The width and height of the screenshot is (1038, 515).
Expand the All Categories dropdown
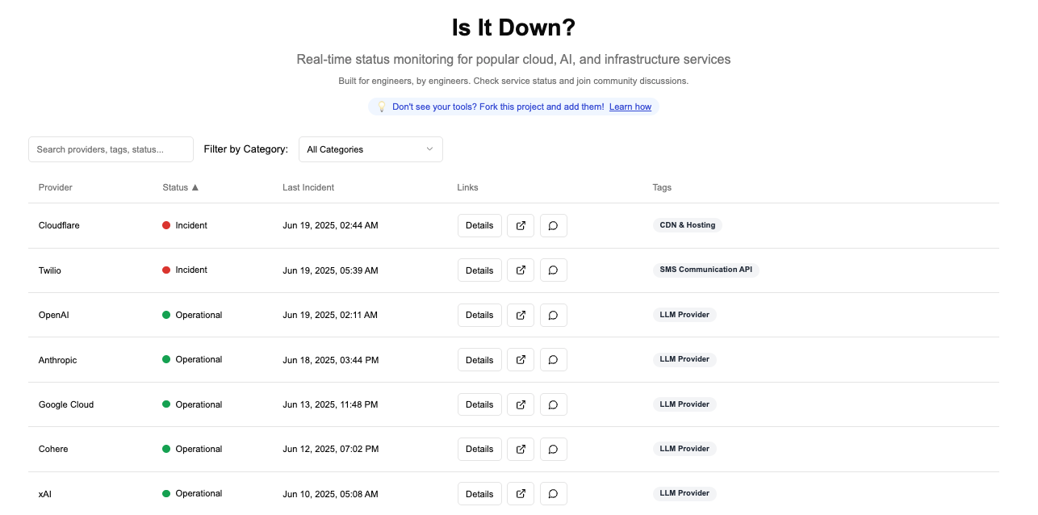coord(370,149)
